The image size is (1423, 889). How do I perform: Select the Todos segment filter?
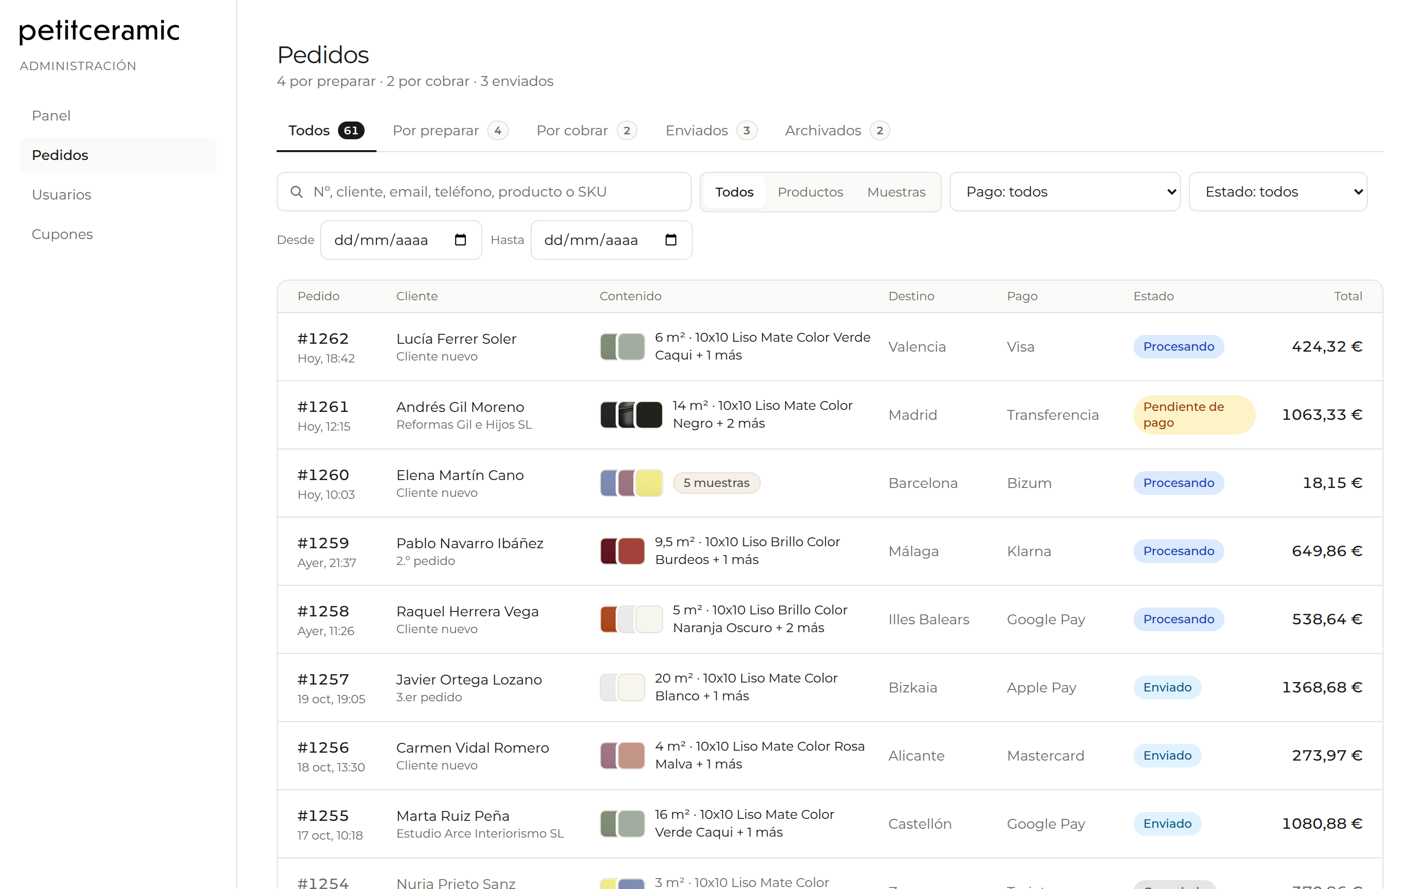tap(734, 192)
